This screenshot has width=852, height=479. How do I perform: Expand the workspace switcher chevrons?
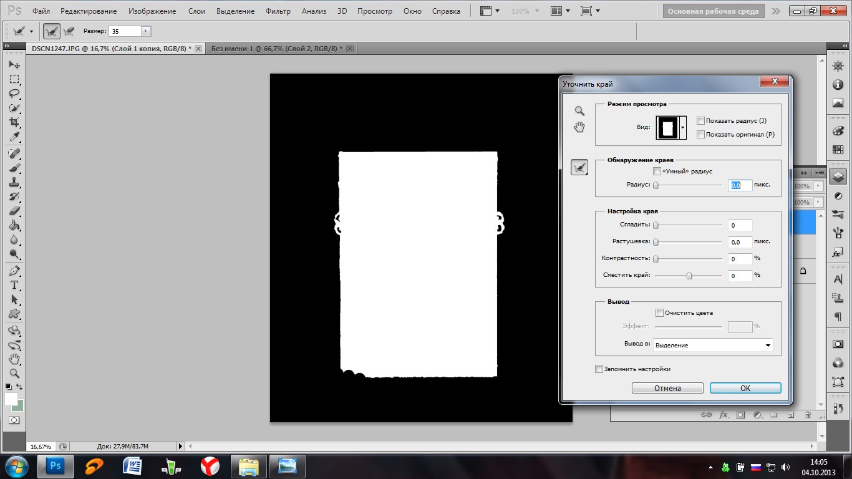[775, 11]
